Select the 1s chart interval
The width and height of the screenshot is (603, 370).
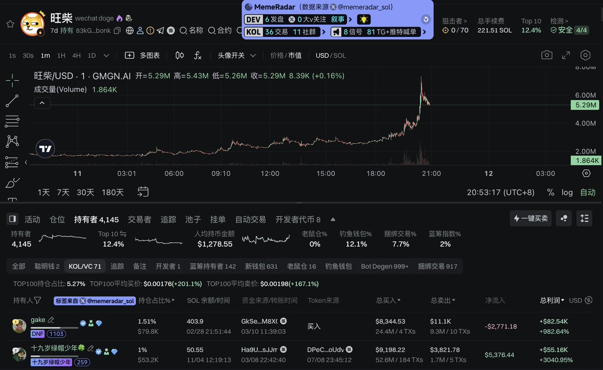coord(12,55)
